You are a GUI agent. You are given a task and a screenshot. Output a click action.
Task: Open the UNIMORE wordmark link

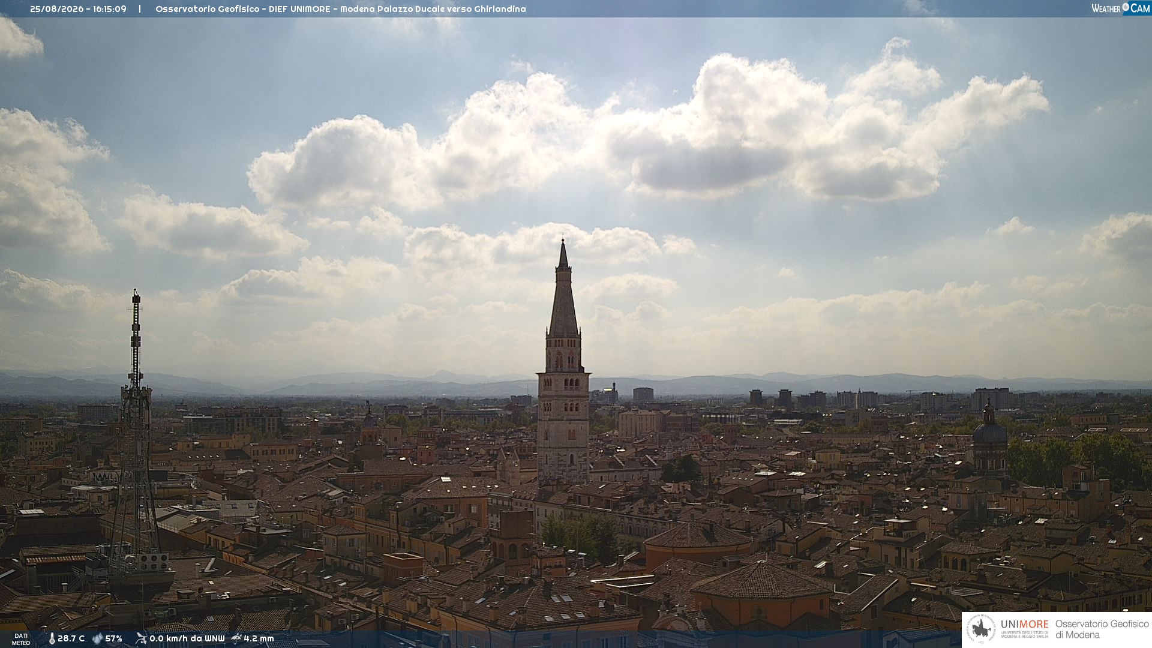(1024, 625)
